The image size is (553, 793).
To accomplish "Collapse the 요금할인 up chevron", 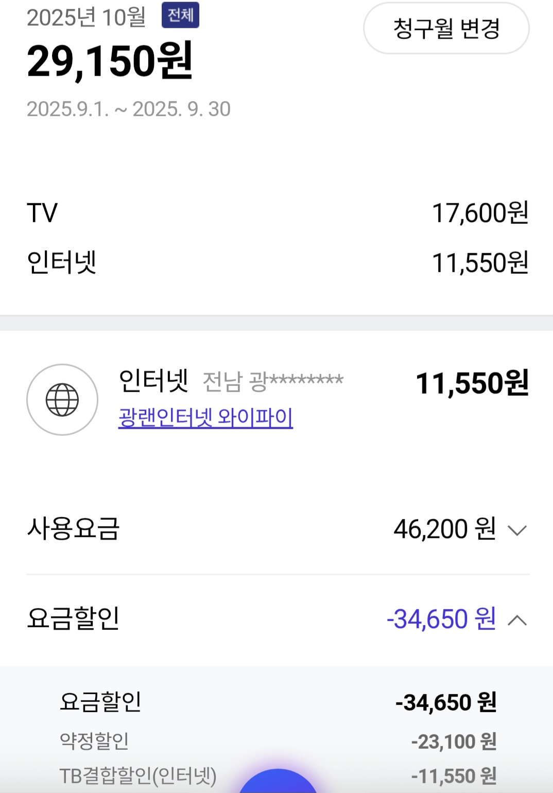I will coord(517,620).
